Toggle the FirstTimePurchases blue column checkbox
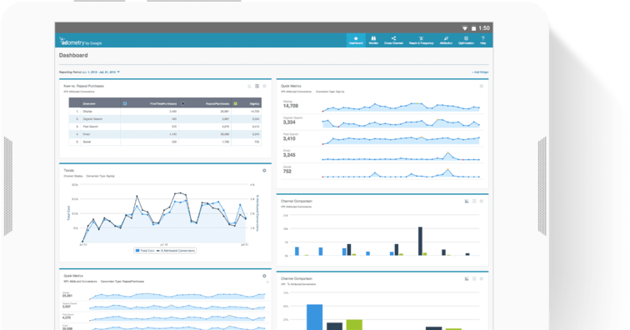 click(x=124, y=103)
